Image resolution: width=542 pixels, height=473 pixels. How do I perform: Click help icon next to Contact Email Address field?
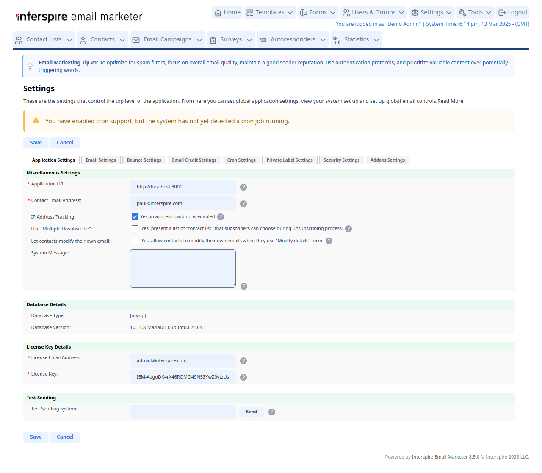243,204
